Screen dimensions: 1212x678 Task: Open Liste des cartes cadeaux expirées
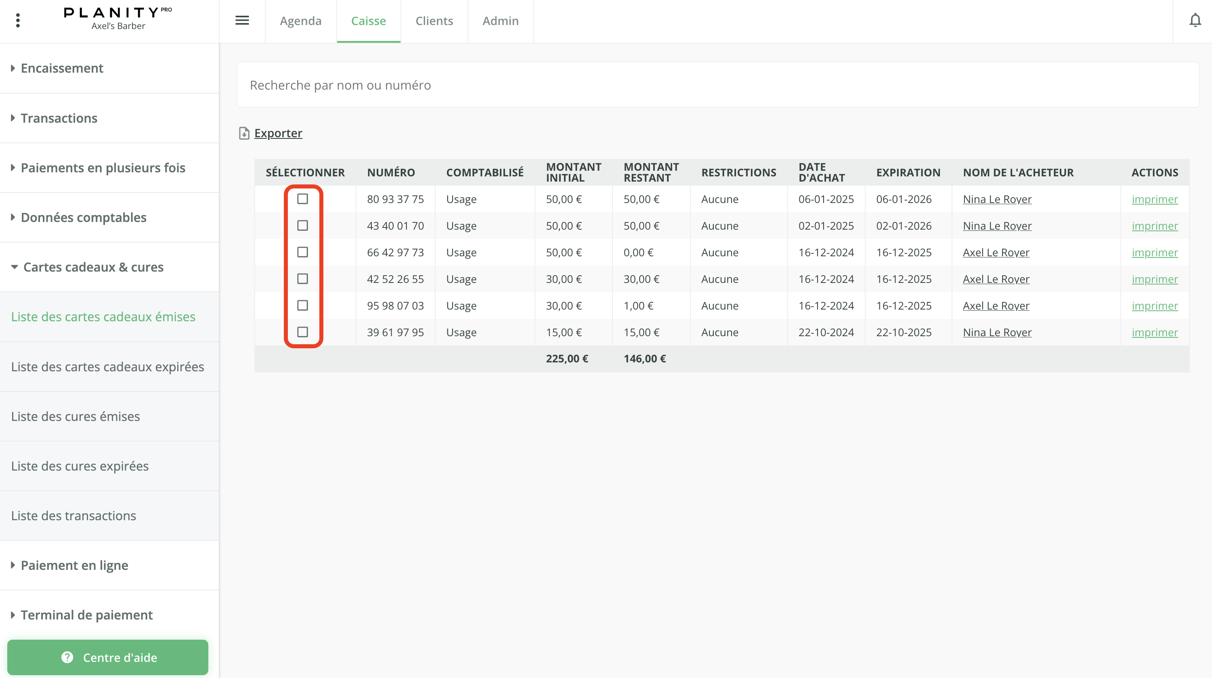107,367
